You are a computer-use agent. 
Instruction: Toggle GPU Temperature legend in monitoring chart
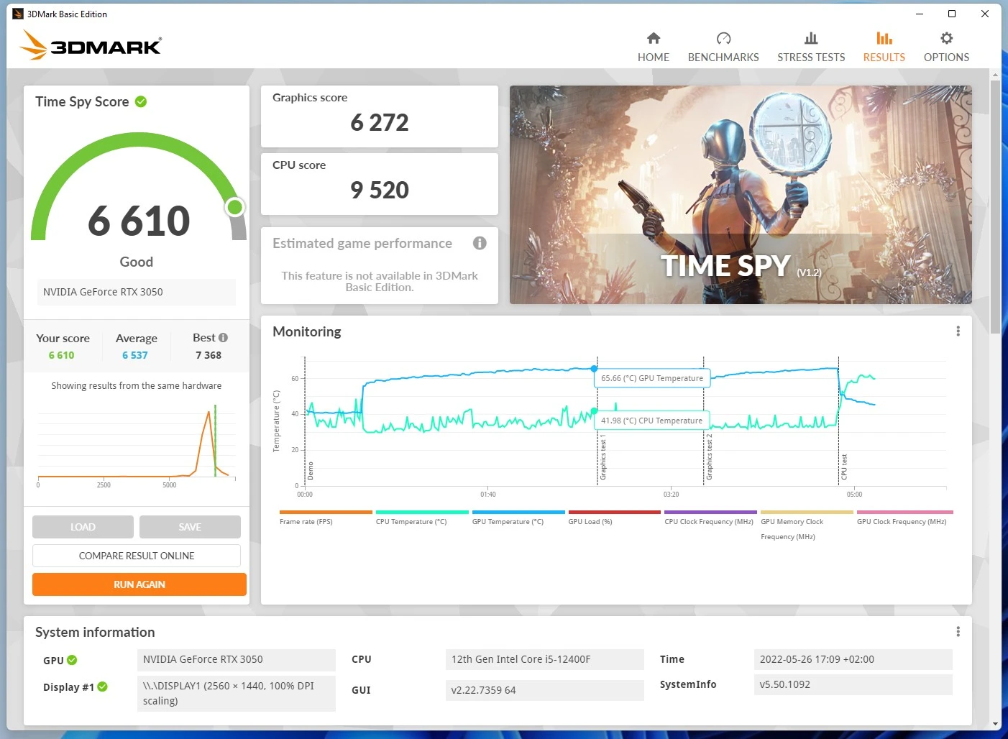coord(508,522)
